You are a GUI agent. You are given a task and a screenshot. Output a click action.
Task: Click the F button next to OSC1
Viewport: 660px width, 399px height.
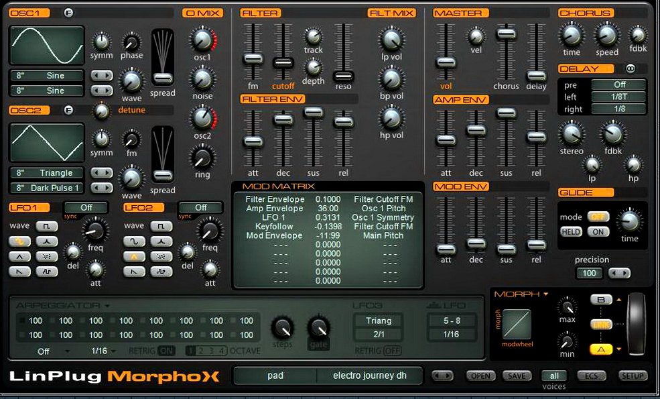68,13
